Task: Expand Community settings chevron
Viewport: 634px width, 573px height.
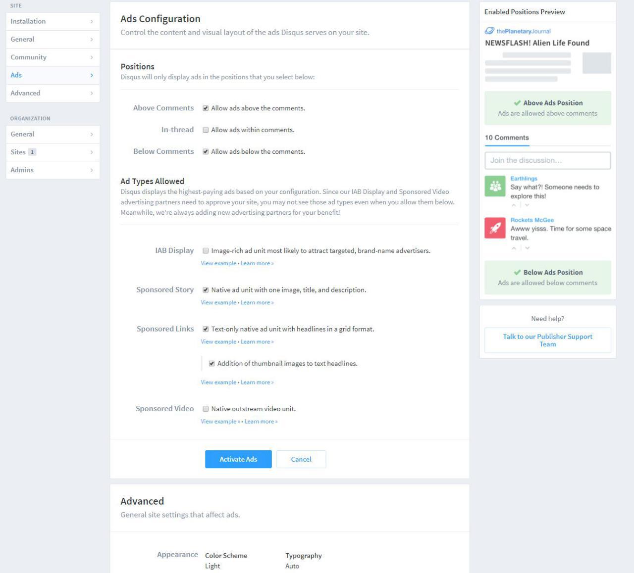Action: (92, 57)
